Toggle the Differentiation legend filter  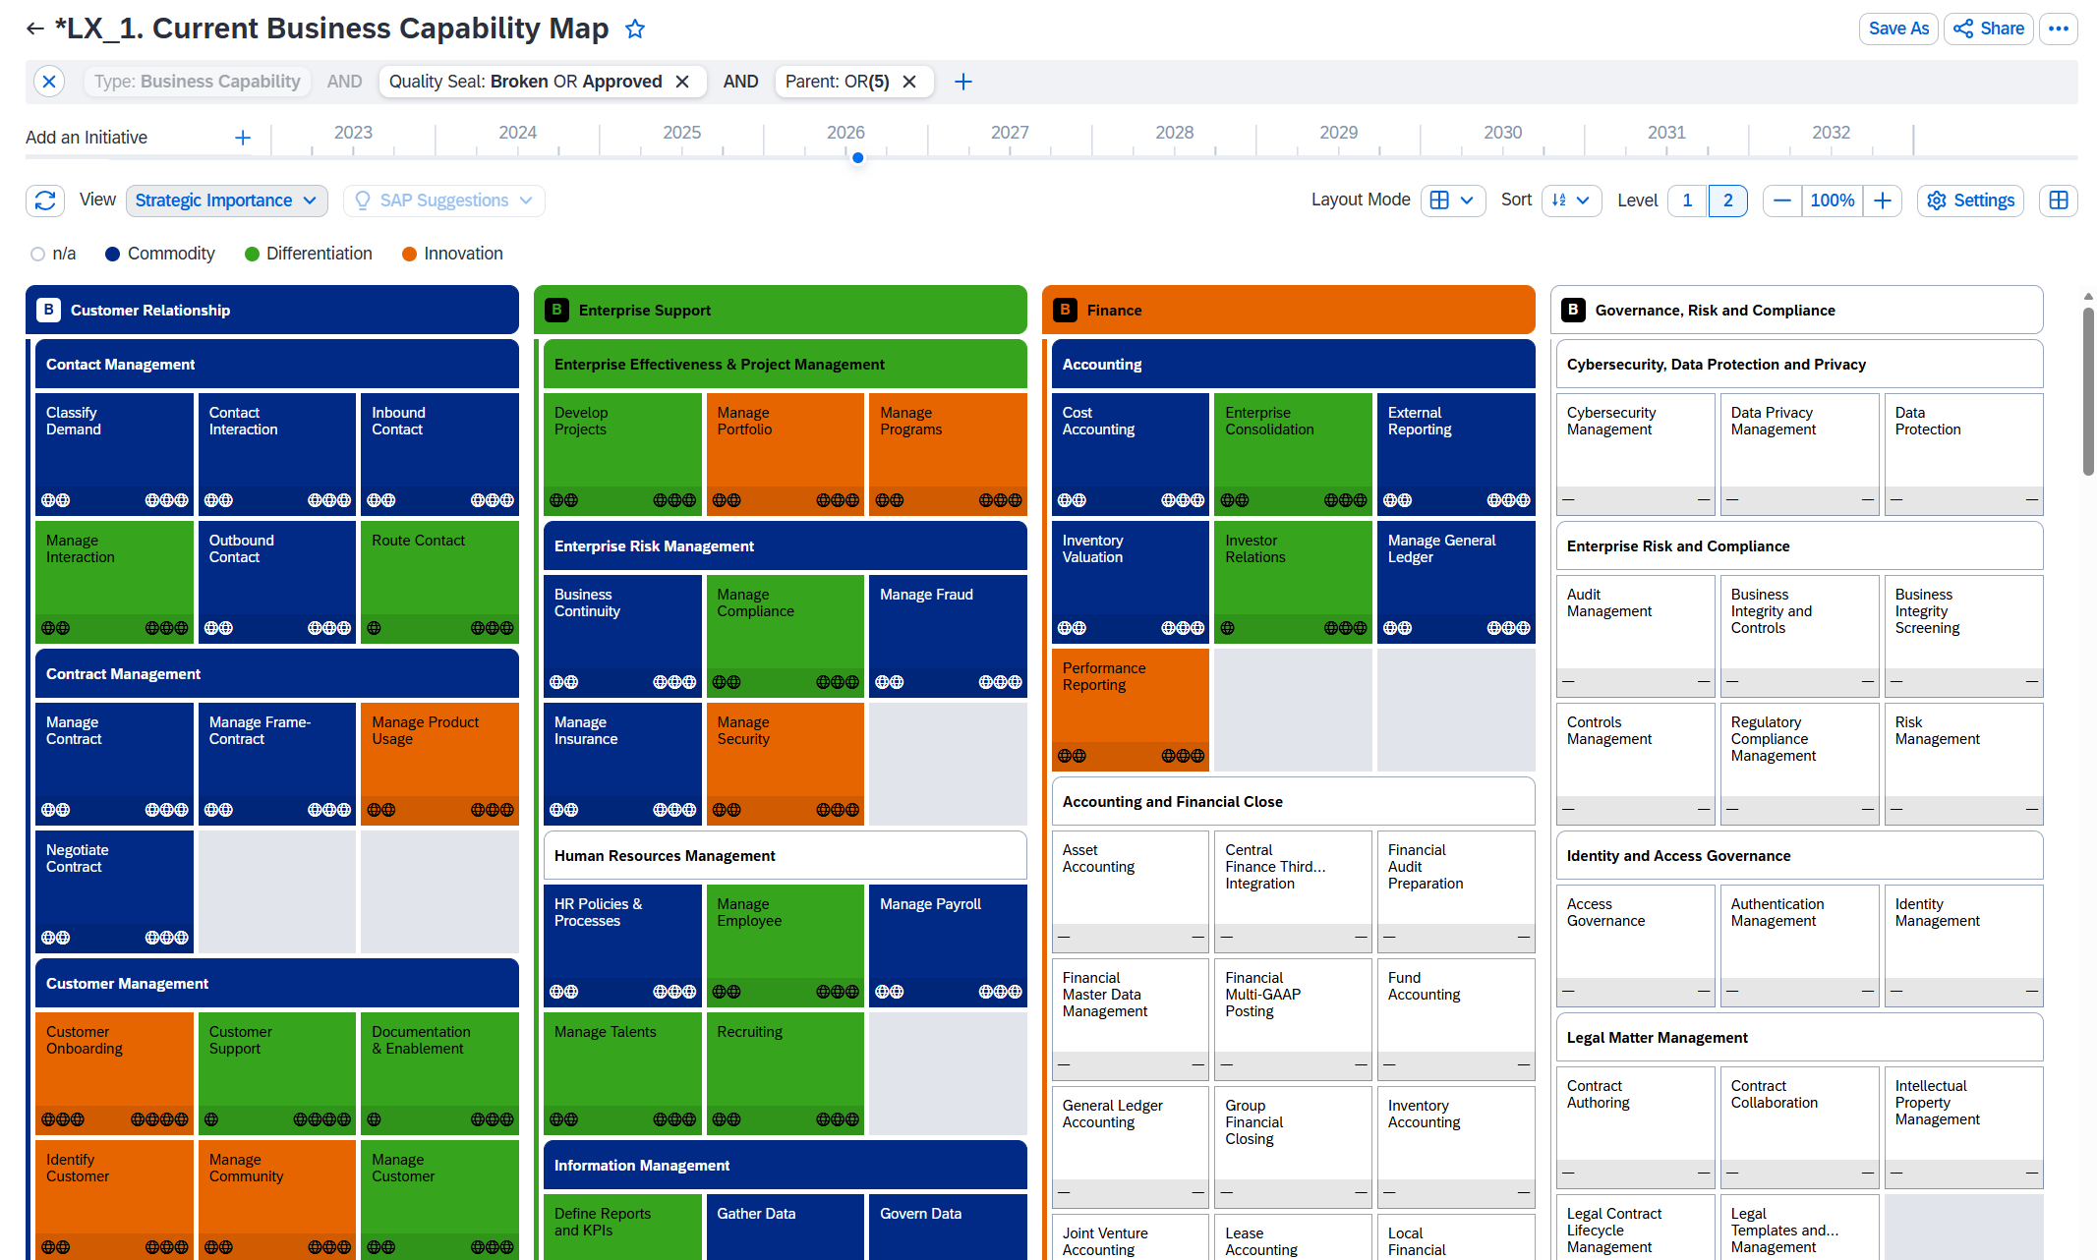click(x=309, y=254)
